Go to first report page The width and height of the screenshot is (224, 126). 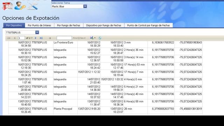click(x=9, y=38)
